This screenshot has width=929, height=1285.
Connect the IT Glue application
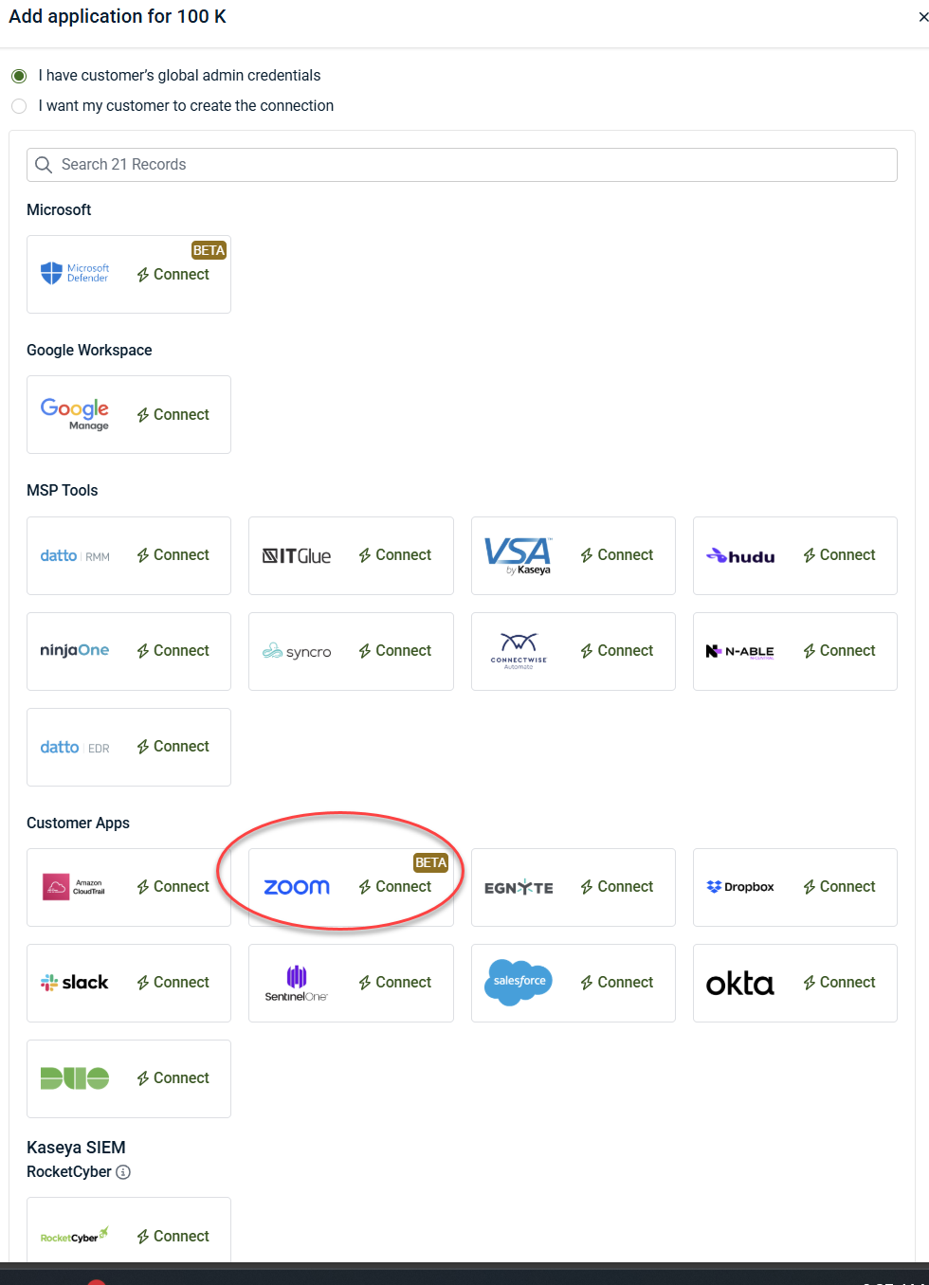[x=395, y=555]
